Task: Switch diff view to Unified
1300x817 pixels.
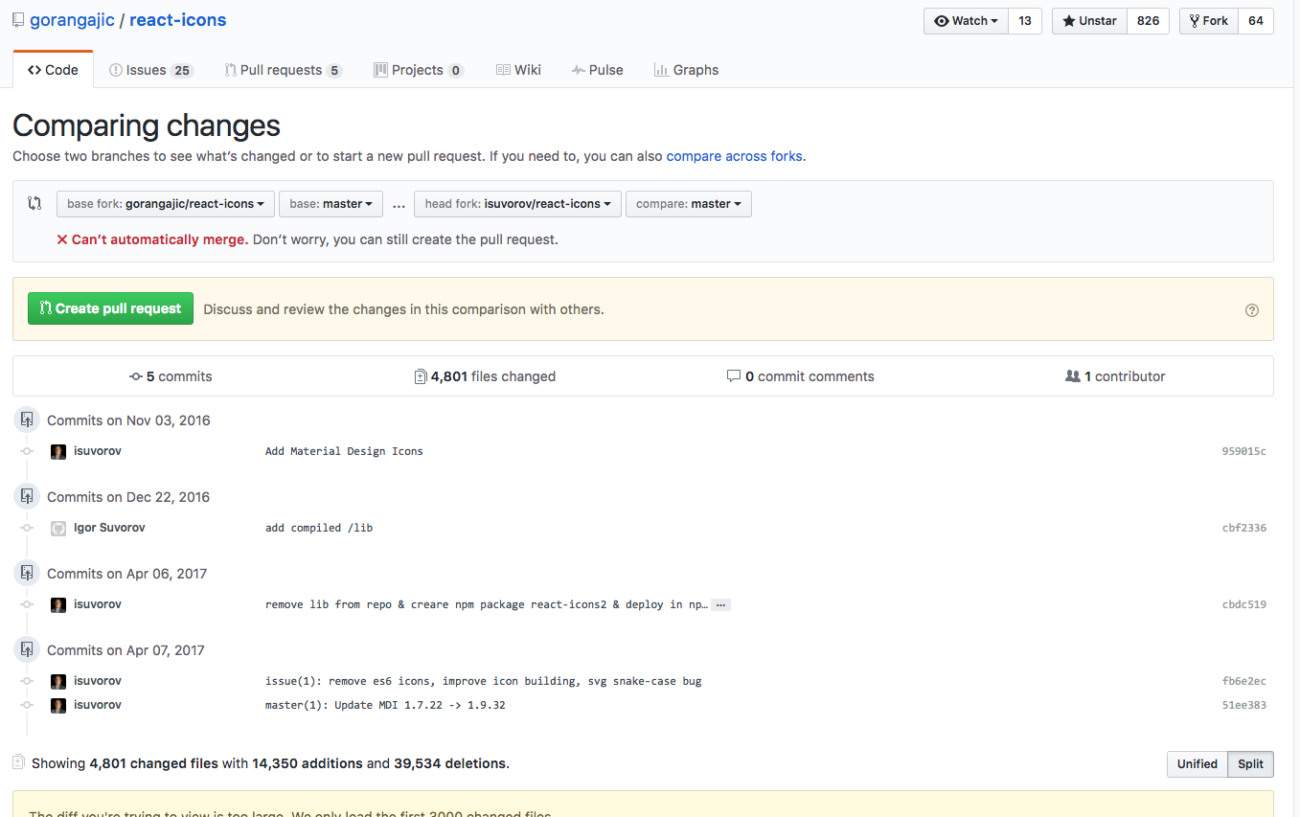Action: [x=1197, y=763]
